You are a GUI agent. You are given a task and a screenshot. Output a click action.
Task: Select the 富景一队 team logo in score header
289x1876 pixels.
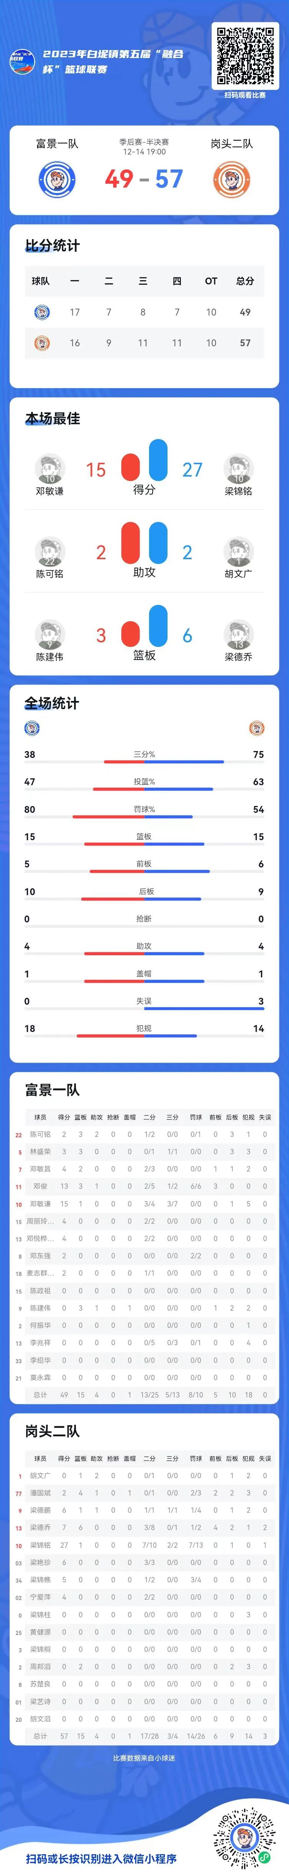pyautogui.click(x=57, y=179)
